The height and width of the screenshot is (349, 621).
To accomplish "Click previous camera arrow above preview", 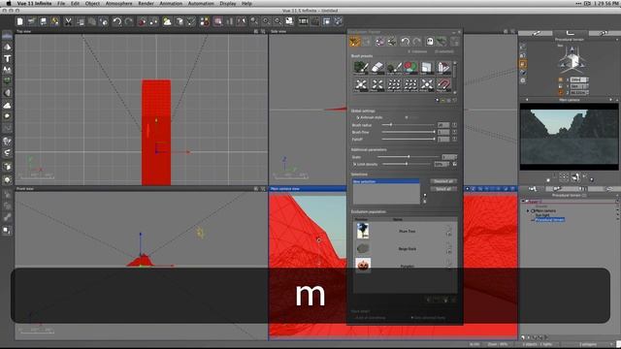I will 526,100.
